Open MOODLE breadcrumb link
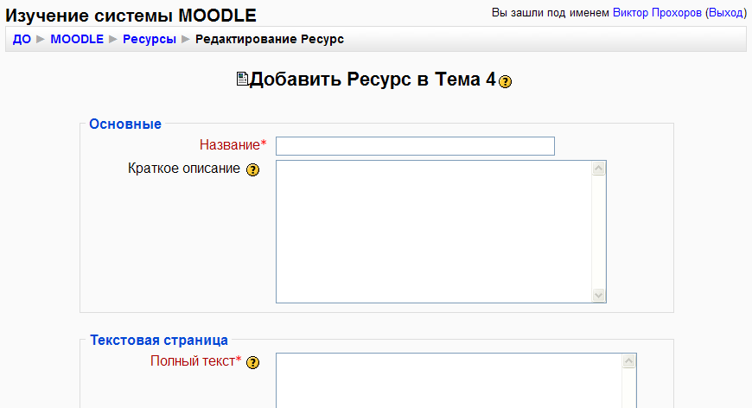The height and width of the screenshot is (408, 752). [x=77, y=39]
